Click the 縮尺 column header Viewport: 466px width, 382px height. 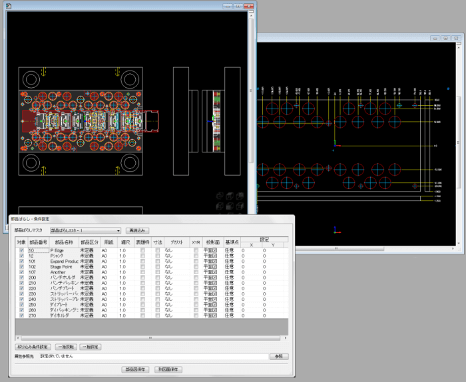click(126, 242)
